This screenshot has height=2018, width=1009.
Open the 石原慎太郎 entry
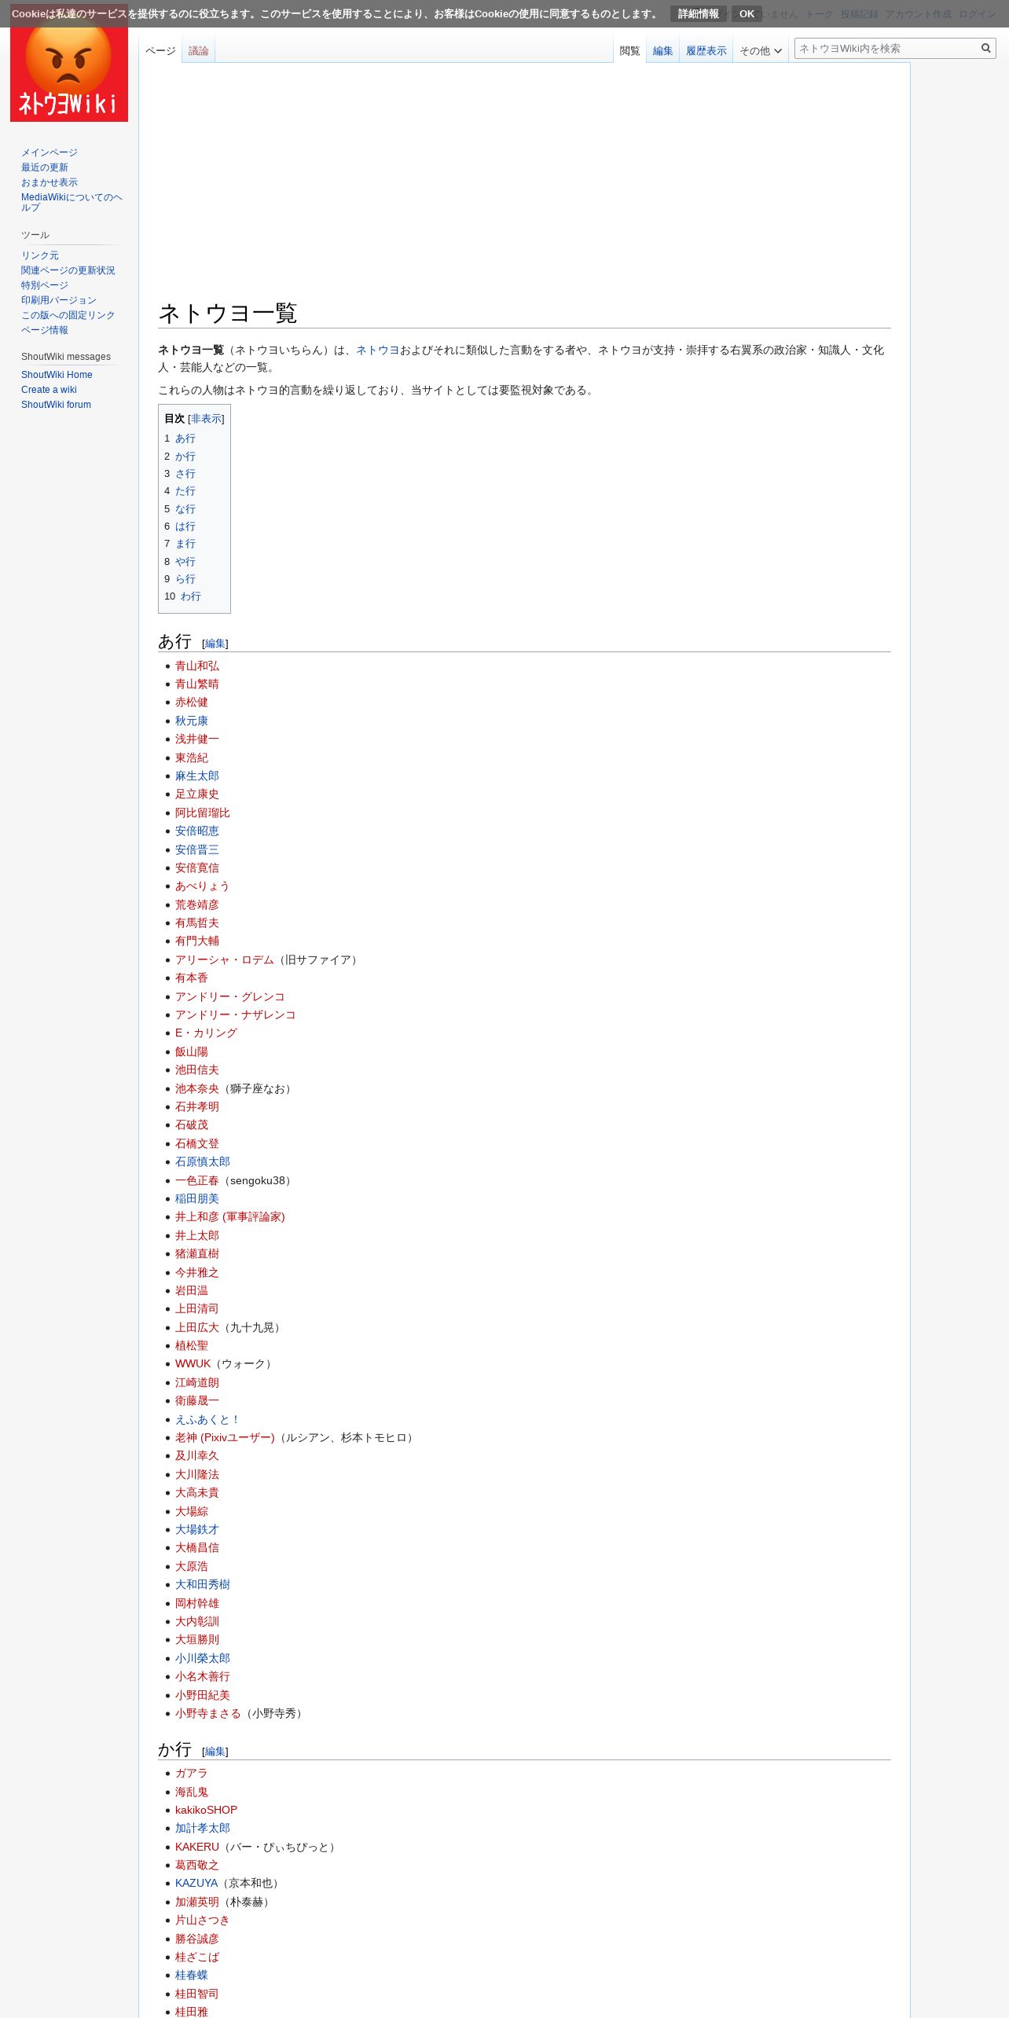pos(203,1161)
